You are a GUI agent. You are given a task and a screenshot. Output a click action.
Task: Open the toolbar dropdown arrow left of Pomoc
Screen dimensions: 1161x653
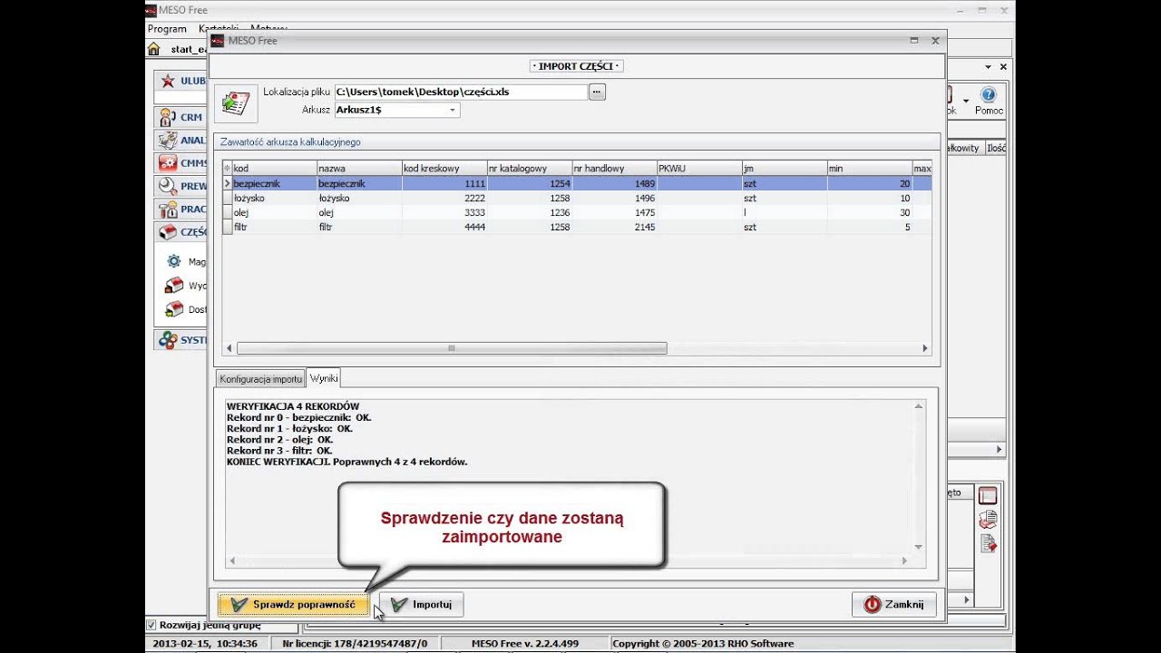tap(966, 101)
